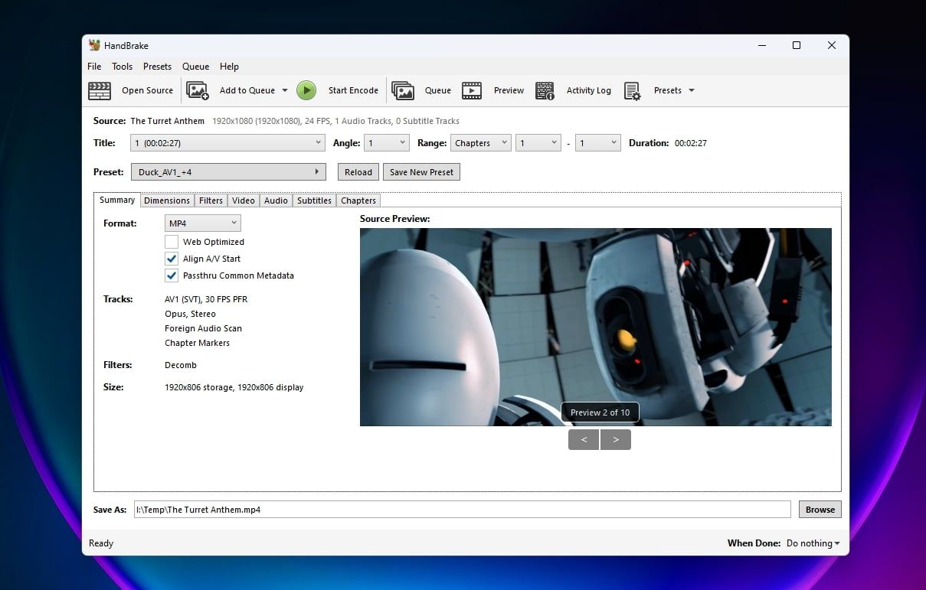Uncheck Passthru Common Metadata
The height and width of the screenshot is (590, 926).
tap(172, 275)
